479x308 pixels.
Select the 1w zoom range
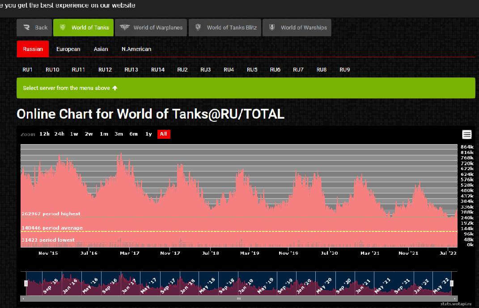tap(74, 134)
